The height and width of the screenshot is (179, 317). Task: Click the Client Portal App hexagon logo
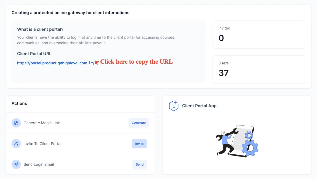(174, 106)
